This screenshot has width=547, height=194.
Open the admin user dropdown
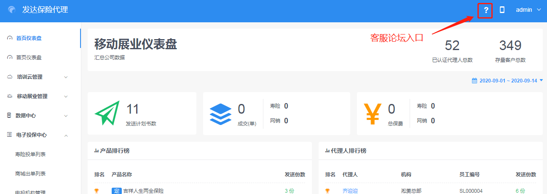[528, 10]
